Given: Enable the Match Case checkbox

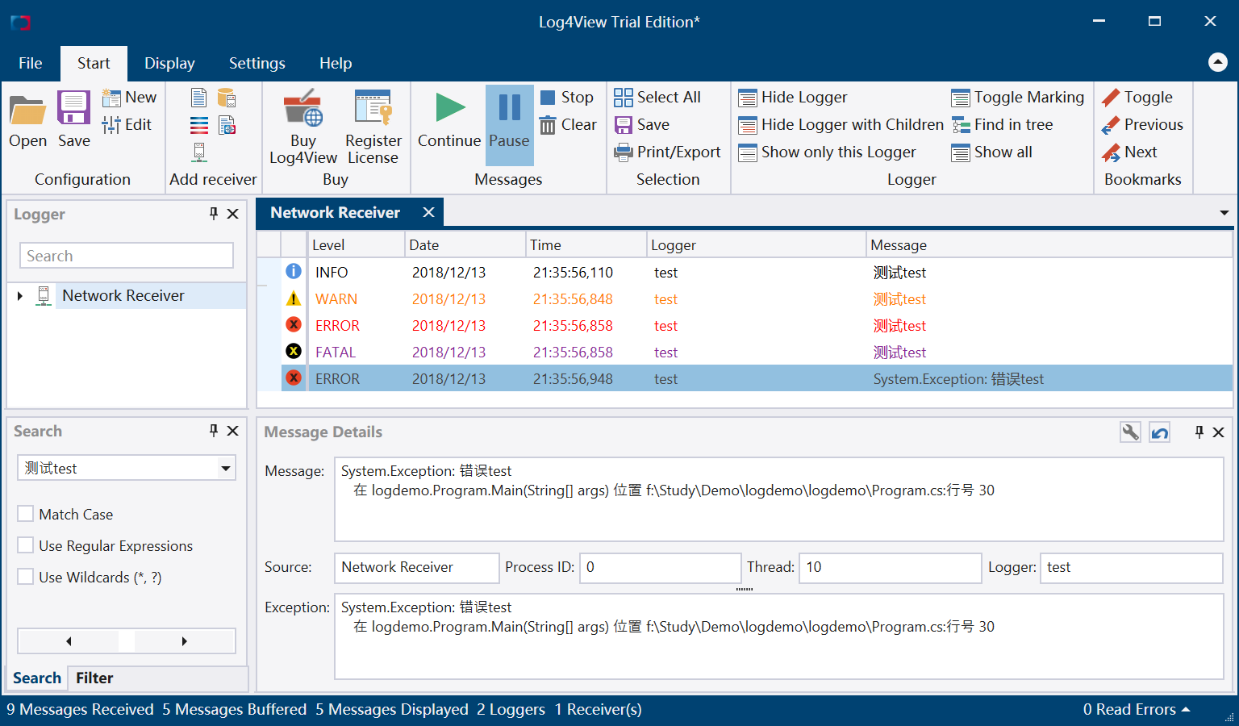Looking at the screenshot, I should [26, 514].
